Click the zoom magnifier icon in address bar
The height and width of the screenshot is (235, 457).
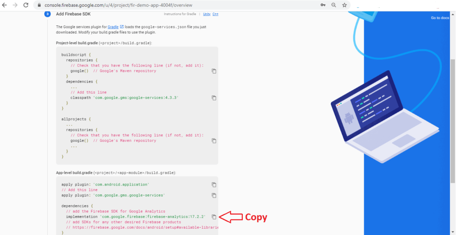334,5
